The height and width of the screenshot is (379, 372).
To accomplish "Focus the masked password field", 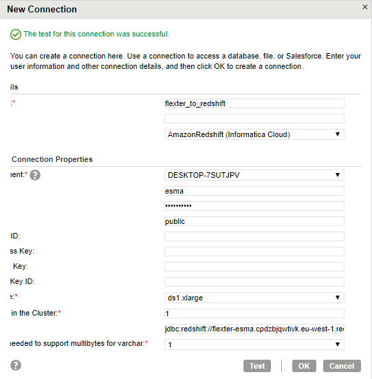I will tap(254, 206).
